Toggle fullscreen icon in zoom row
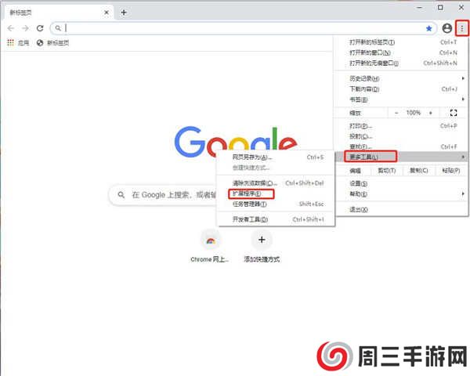The height and width of the screenshot is (376, 470). coord(453,113)
